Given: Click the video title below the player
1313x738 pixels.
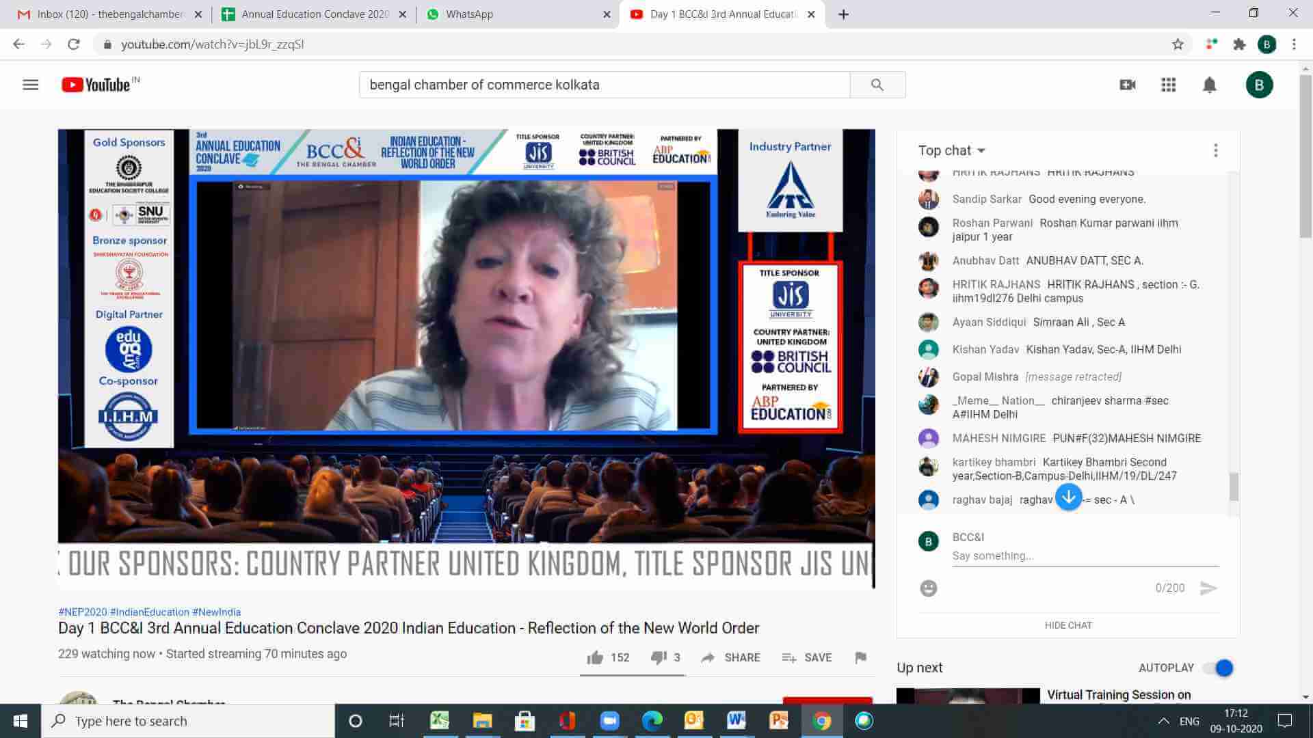Looking at the screenshot, I should pyautogui.click(x=408, y=628).
